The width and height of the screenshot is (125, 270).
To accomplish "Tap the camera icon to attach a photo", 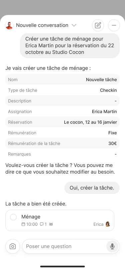I will pos(13,246).
